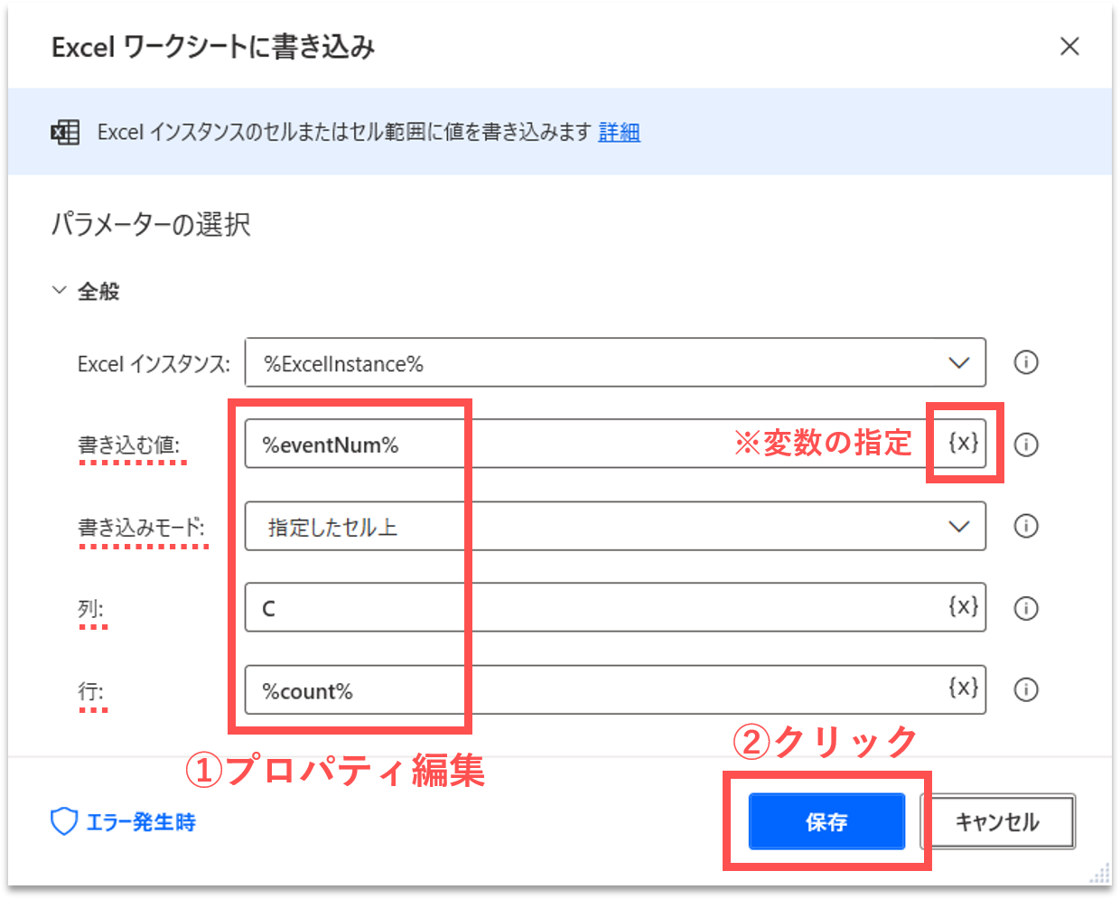Click the Excel icon in info banner
The image size is (1120, 899).
pos(65,133)
